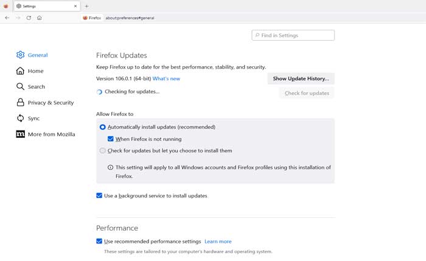Uncheck Use recommended performance settings
Image resolution: width=426 pixels, height=261 pixels.
pyautogui.click(x=99, y=241)
